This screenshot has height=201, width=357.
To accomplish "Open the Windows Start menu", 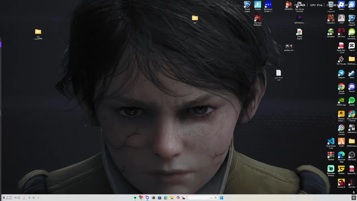I will point(221,198).
